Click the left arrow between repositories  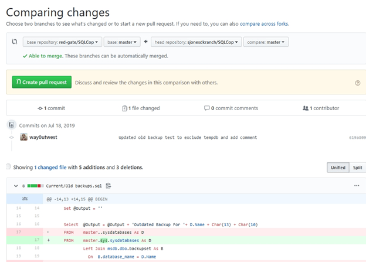point(145,42)
